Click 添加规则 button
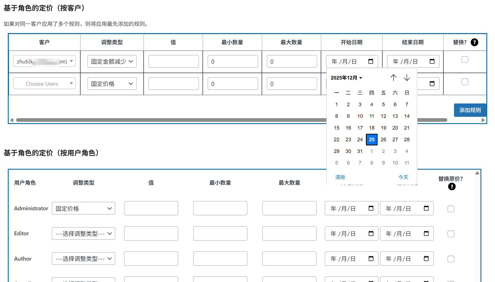 click(470, 110)
